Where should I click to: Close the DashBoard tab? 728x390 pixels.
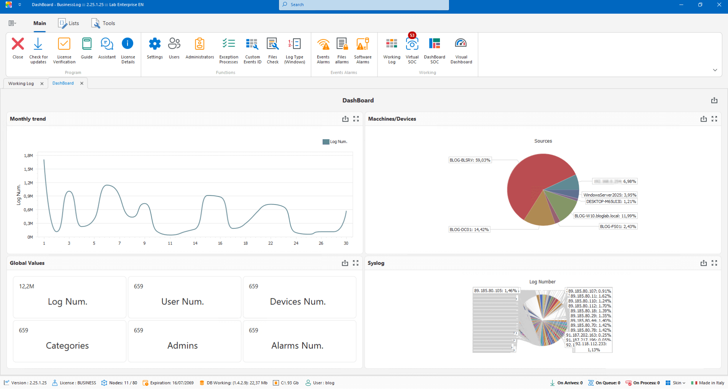(x=82, y=83)
